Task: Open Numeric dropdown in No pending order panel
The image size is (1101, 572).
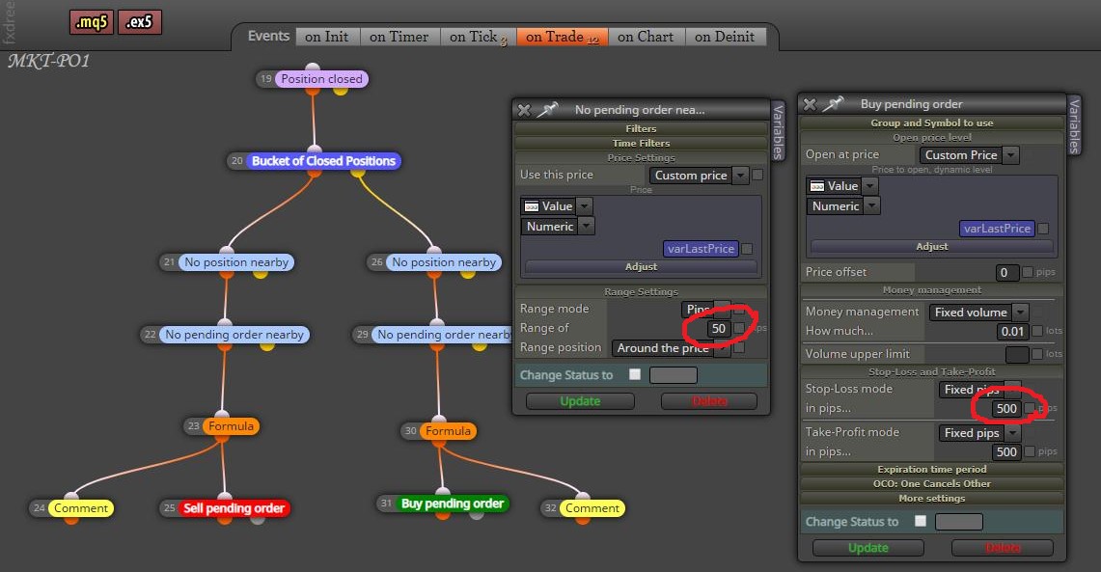Action: pos(559,226)
